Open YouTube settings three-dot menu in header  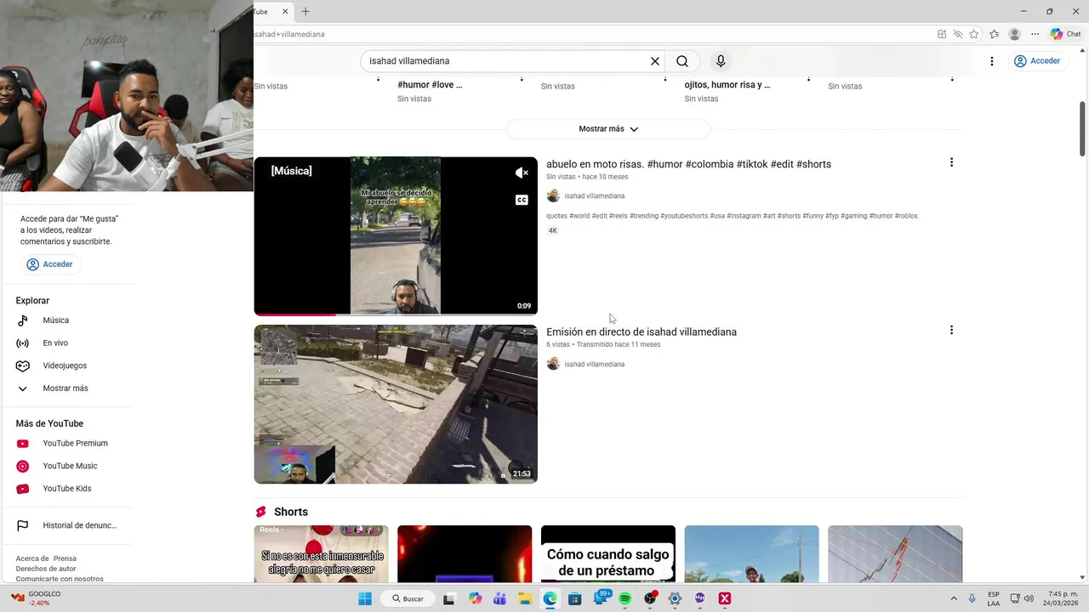pos(992,61)
